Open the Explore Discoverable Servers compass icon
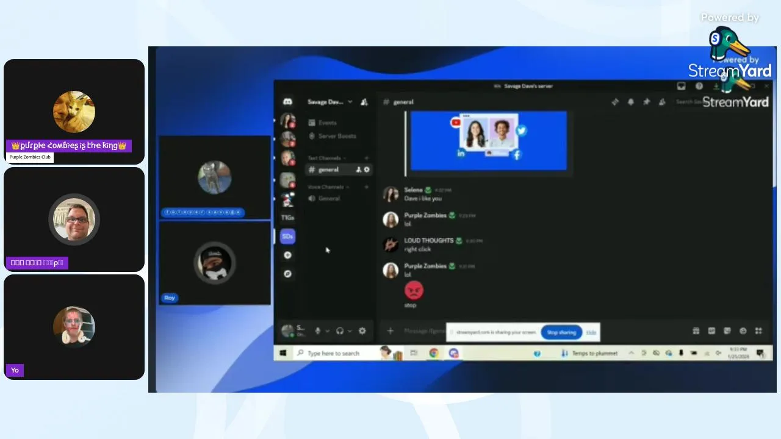The image size is (781, 439). click(288, 274)
